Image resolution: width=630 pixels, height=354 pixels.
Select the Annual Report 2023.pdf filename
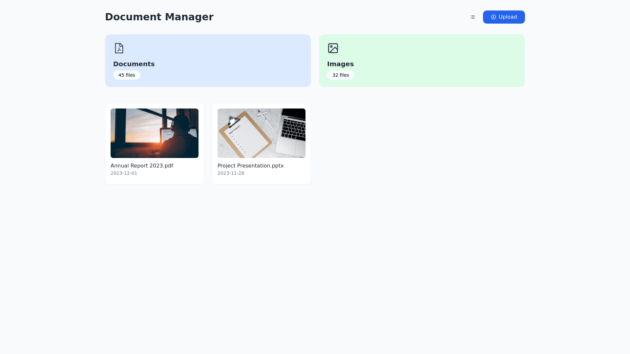point(142,166)
